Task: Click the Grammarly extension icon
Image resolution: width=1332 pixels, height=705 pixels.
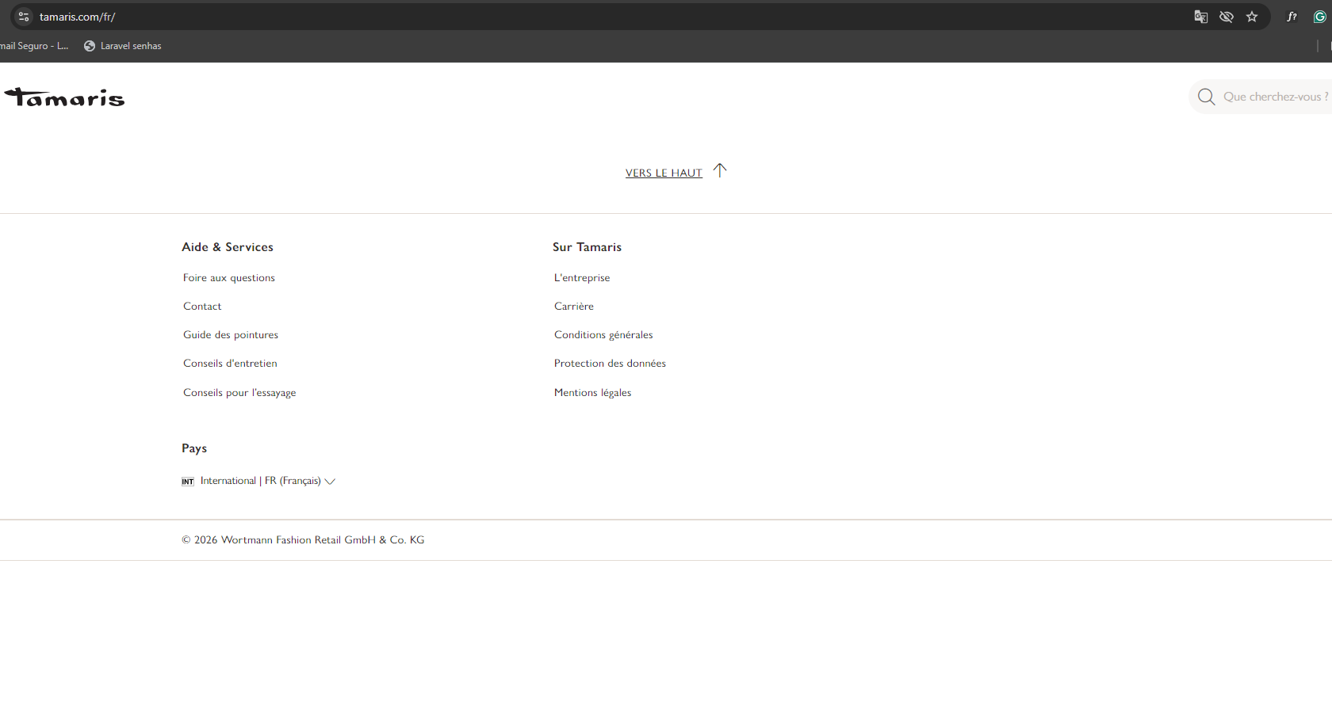Action: pyautogui.click(x=1320, y=17)
